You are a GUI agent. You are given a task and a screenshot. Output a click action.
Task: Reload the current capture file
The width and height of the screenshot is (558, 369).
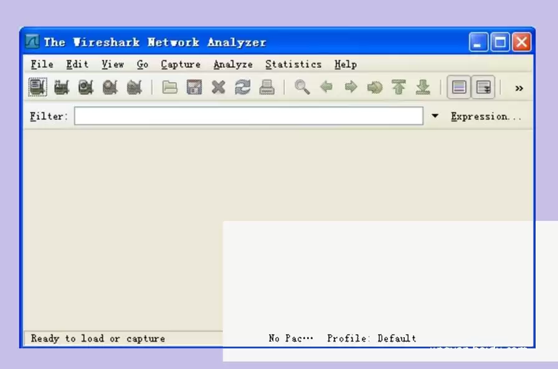(x=242, y=87)
